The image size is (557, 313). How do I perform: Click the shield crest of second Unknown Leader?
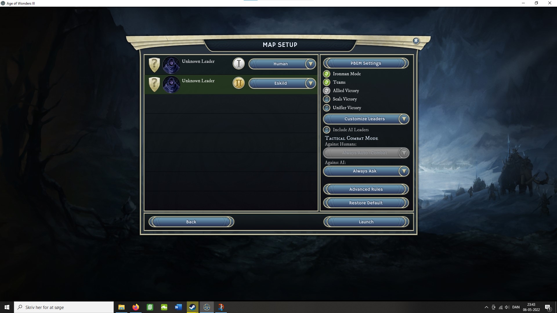(154, 84)
